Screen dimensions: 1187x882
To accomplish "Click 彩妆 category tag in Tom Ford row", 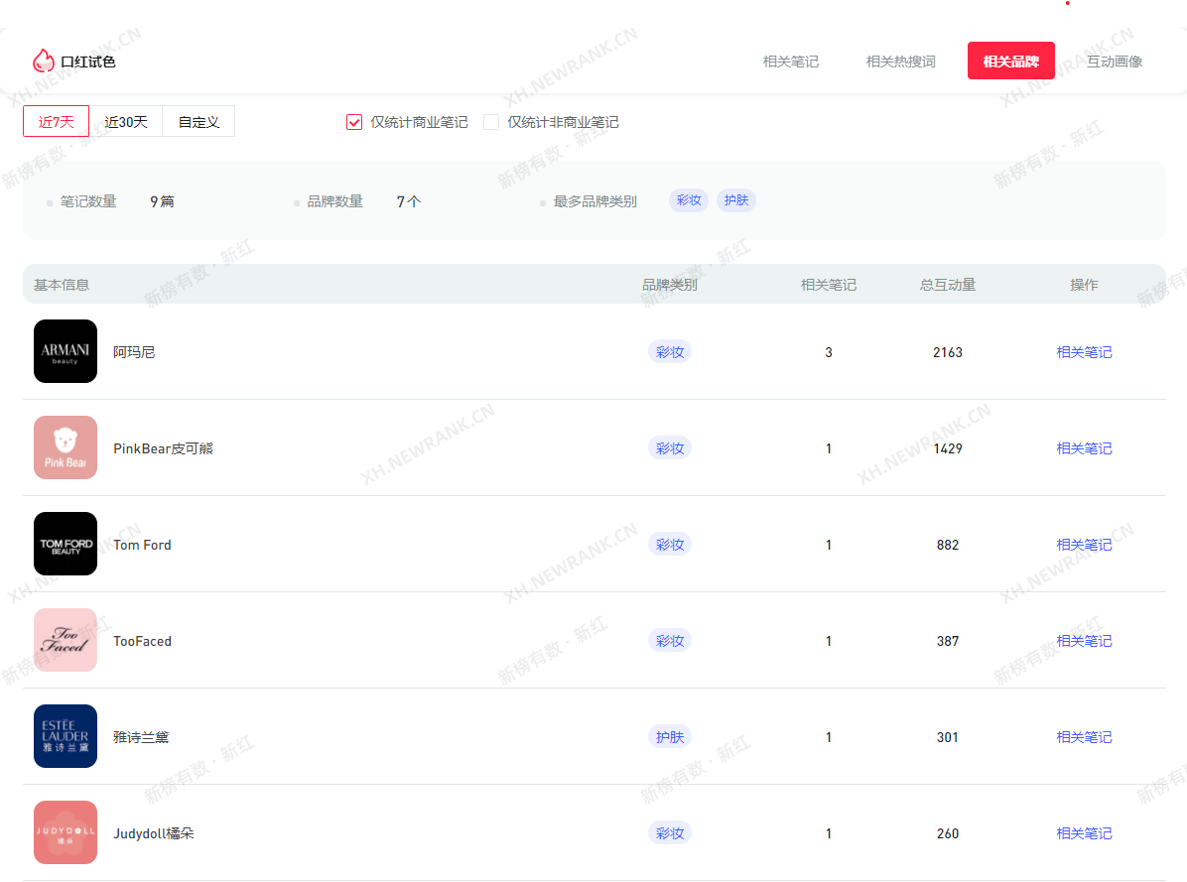I will click(670, 544).
